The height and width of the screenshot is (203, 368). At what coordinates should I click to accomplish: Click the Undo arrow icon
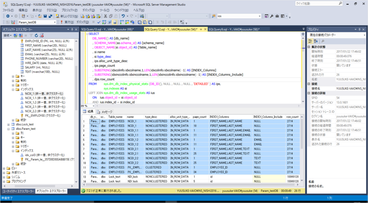123,16
